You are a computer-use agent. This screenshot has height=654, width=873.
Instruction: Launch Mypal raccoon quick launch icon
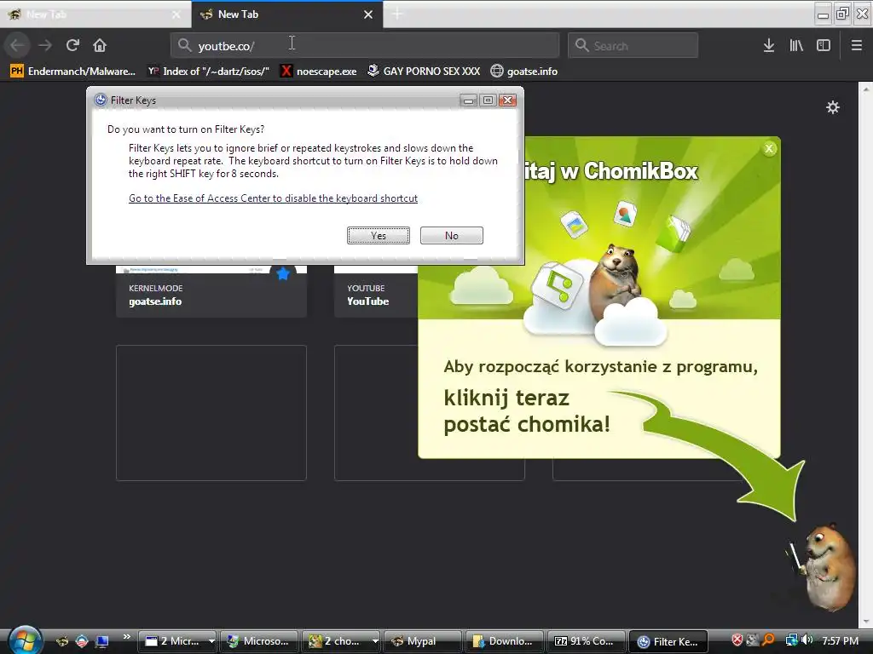[62, 641]
